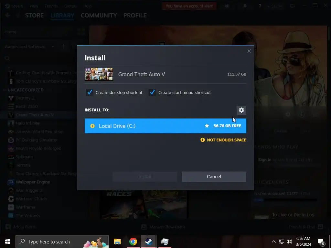
Task: Select Getting Over It in library
Action: pyautogui.click(x=45, y=73)
